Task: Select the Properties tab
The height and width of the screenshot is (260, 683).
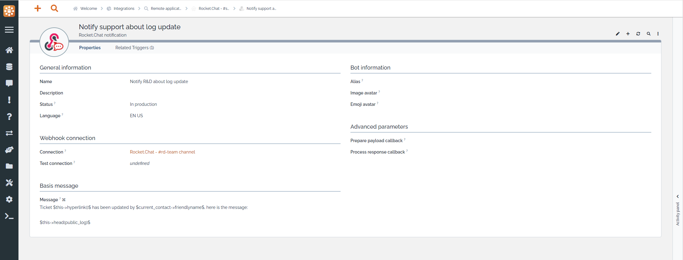Action: point(90,48)
